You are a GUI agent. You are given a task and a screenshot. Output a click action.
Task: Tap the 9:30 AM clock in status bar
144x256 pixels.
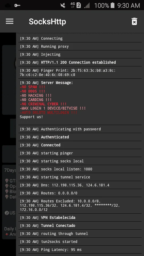coord(129,6)
